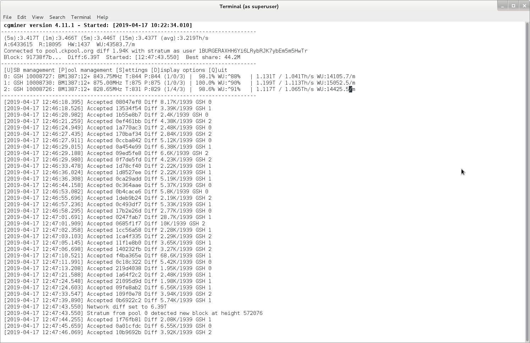Click the user address '1BURGERAXHH6Yi6LRybRJK7ybEm5m5HwTr'
This screenshot has width=530, height=343.
(x=253, y=51)
